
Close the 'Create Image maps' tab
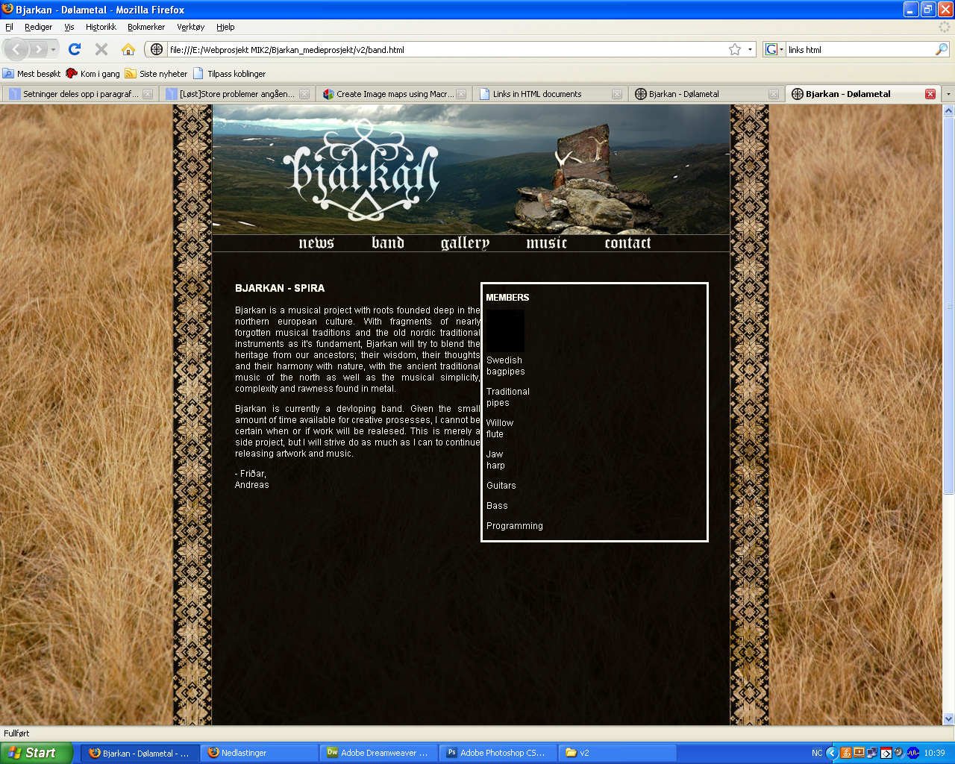pyautogui.click(x=461, y=94)
